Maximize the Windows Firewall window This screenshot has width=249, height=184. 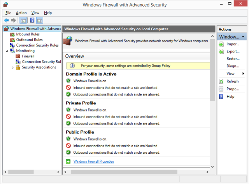(x=230, y=3)
